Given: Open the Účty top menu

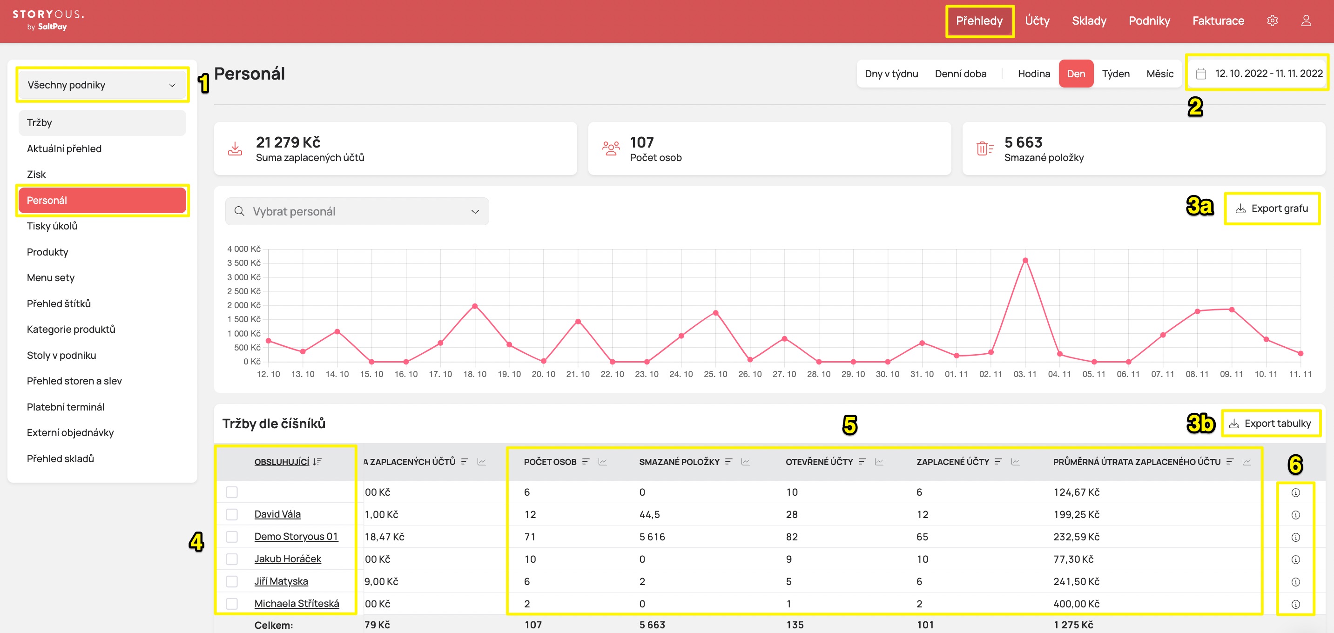Looking at the screenshot, I should pos(1037,21).
